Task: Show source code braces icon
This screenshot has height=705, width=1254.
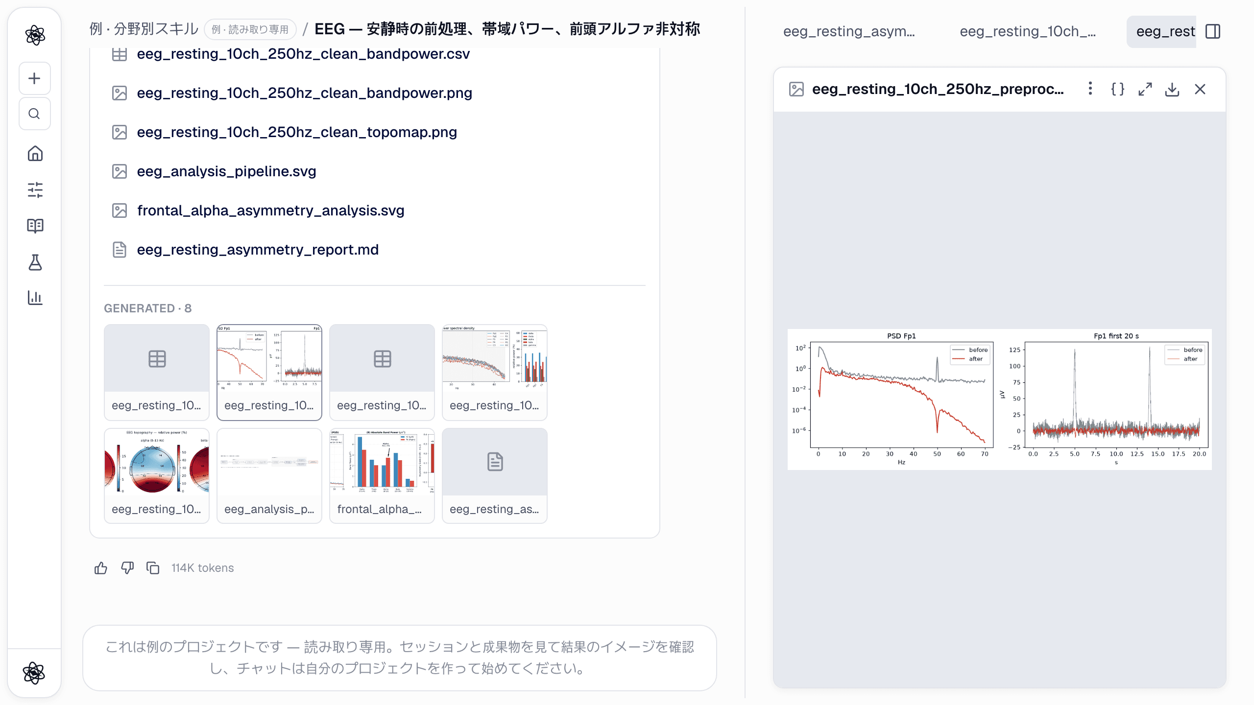Action: coord(1117,89)
